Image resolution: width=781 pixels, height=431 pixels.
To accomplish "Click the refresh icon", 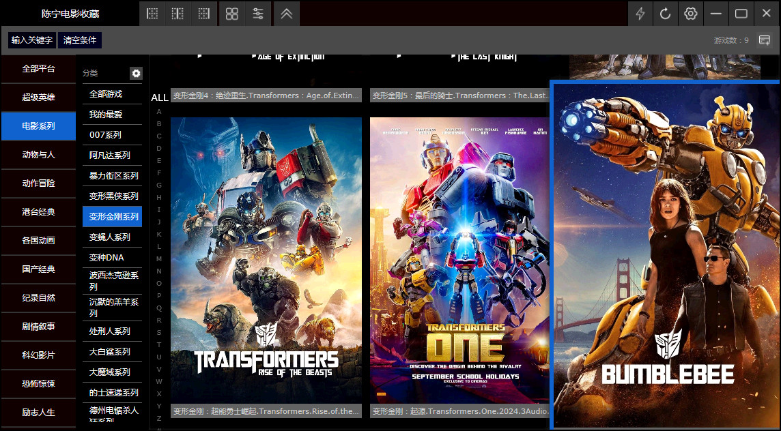I will coord(666,14).
